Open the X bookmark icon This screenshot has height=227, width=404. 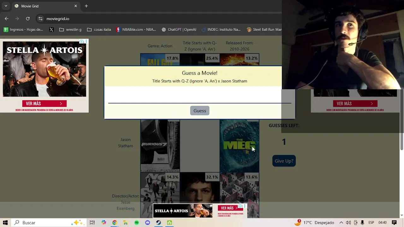51,30
